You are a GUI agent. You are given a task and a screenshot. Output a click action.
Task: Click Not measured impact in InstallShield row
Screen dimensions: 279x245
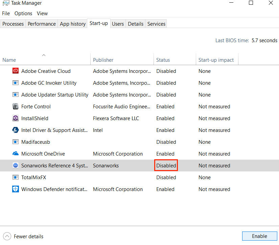(214, 118)
